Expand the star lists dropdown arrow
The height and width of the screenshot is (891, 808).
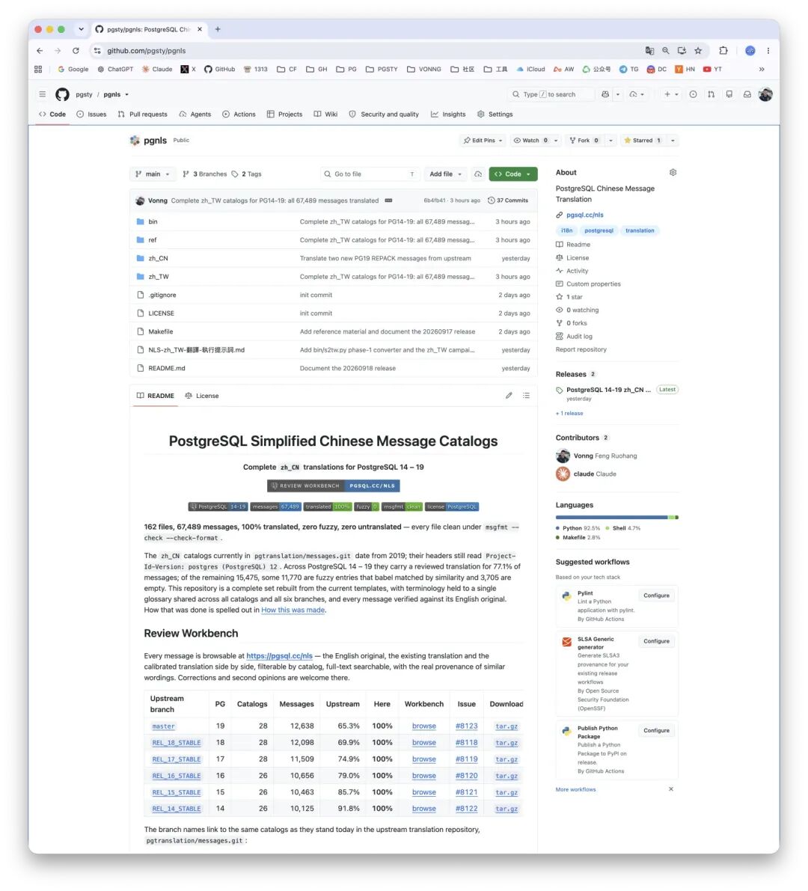[672, 141]
